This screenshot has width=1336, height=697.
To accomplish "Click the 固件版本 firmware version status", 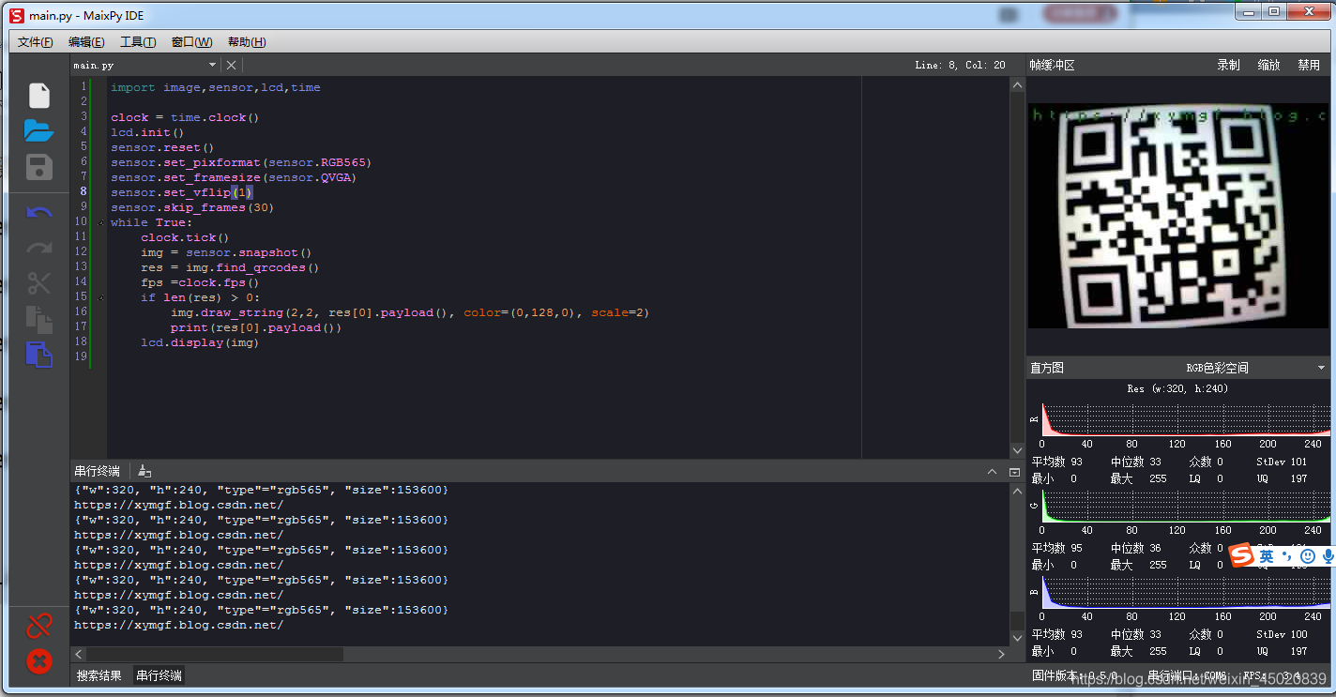I will tap(1074, 675).
